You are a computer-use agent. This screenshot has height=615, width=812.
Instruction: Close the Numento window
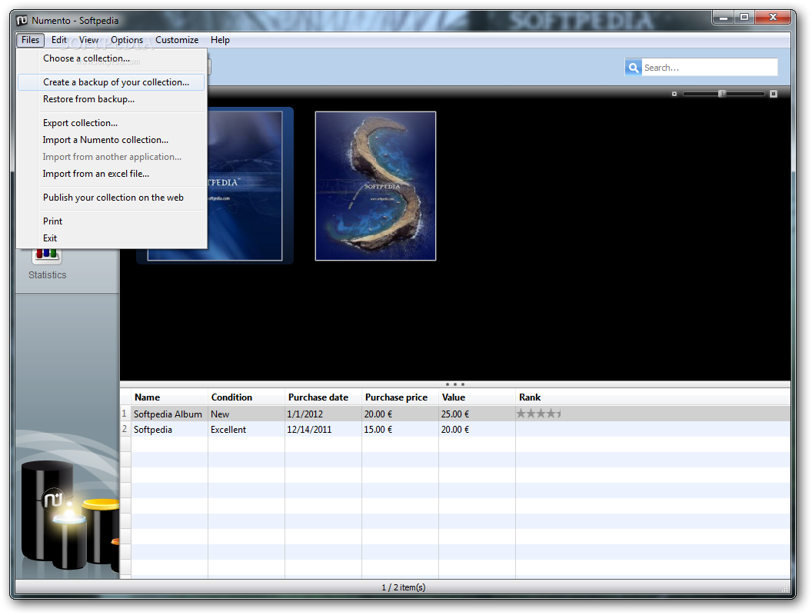[773, 18]
